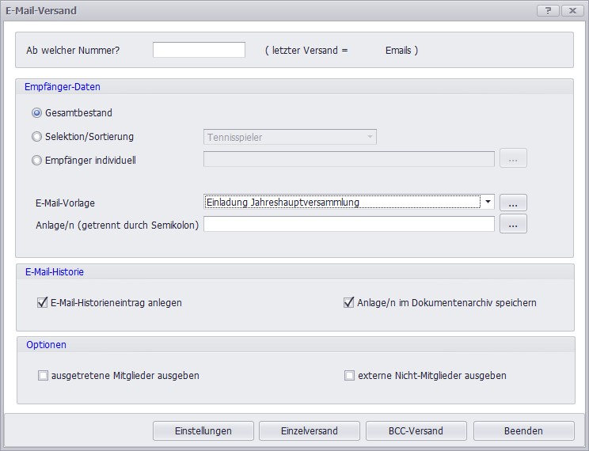589x451 pixels.
Task: Click the Einladung Jahreshauptversammlung combo box
Action: click(x=342, y=203)
